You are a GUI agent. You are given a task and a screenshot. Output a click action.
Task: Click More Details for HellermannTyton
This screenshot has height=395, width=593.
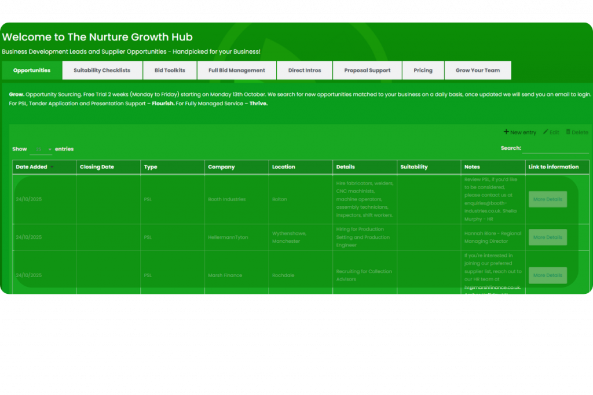pyautogui.click(x=547, y=237)
